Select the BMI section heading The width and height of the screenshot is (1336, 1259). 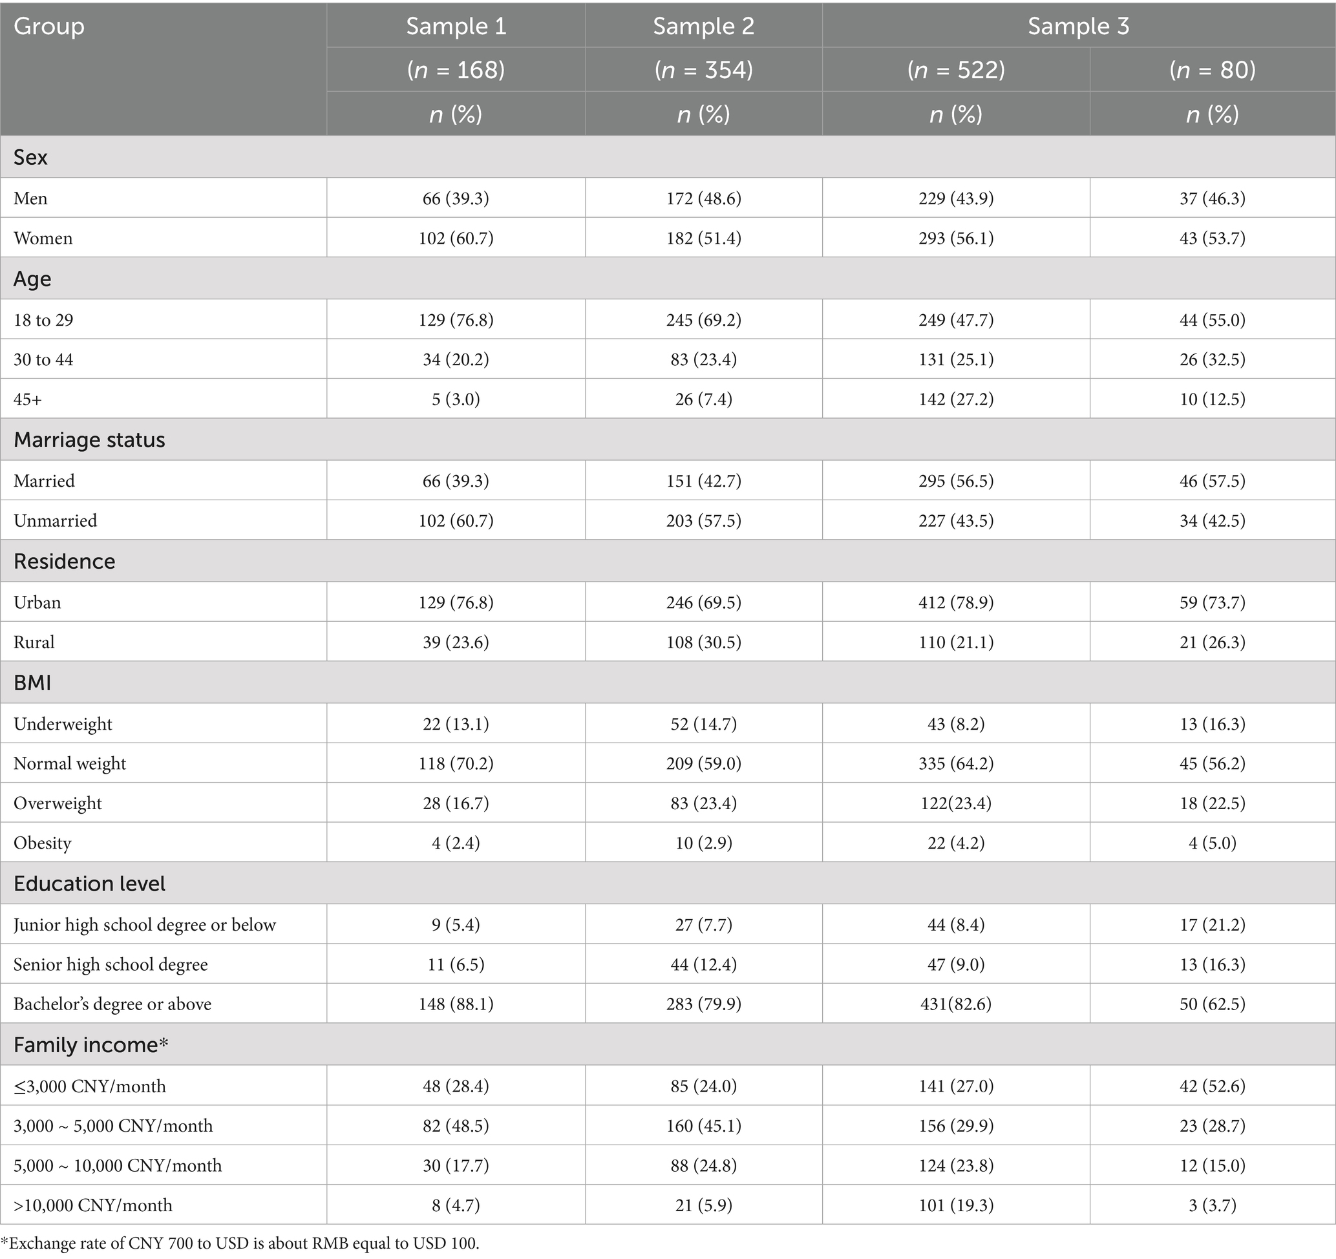[x=32, y=683]
